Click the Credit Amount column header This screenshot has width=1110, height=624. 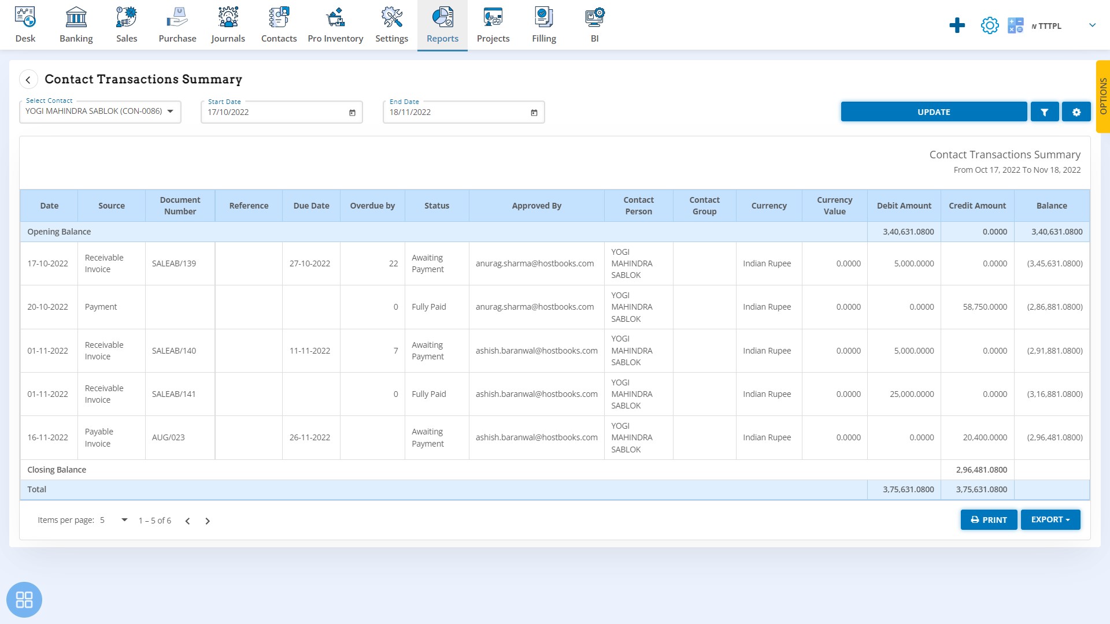(x=977, y=206)
